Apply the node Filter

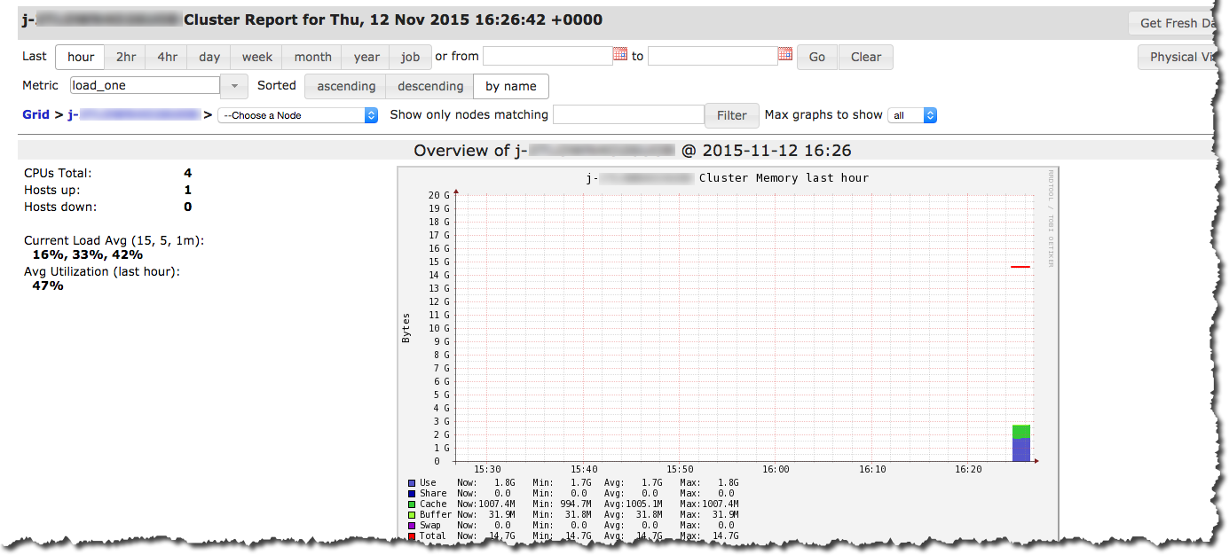click(731, 115)
